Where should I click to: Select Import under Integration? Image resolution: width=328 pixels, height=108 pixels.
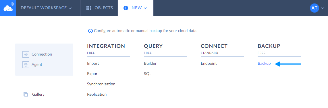click(x=93, y=63)
